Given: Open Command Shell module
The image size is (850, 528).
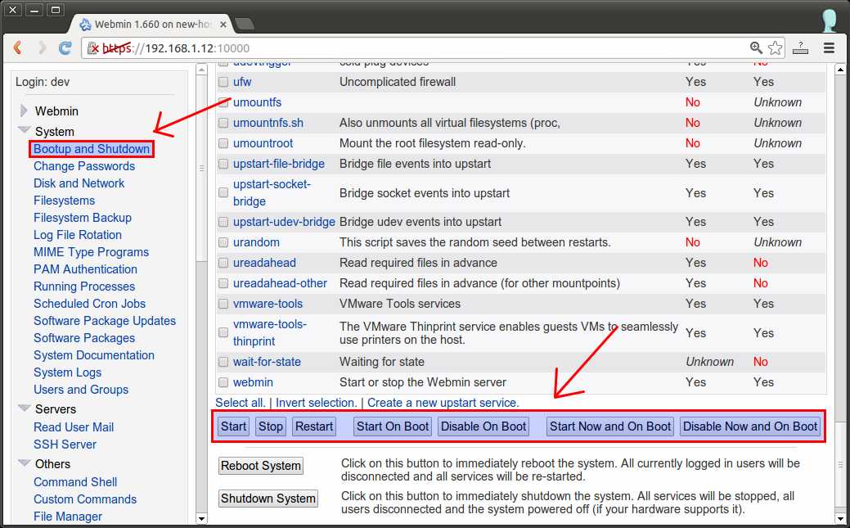Looking at the screenshot, I should pyautogui.click(x=75, y=482).
